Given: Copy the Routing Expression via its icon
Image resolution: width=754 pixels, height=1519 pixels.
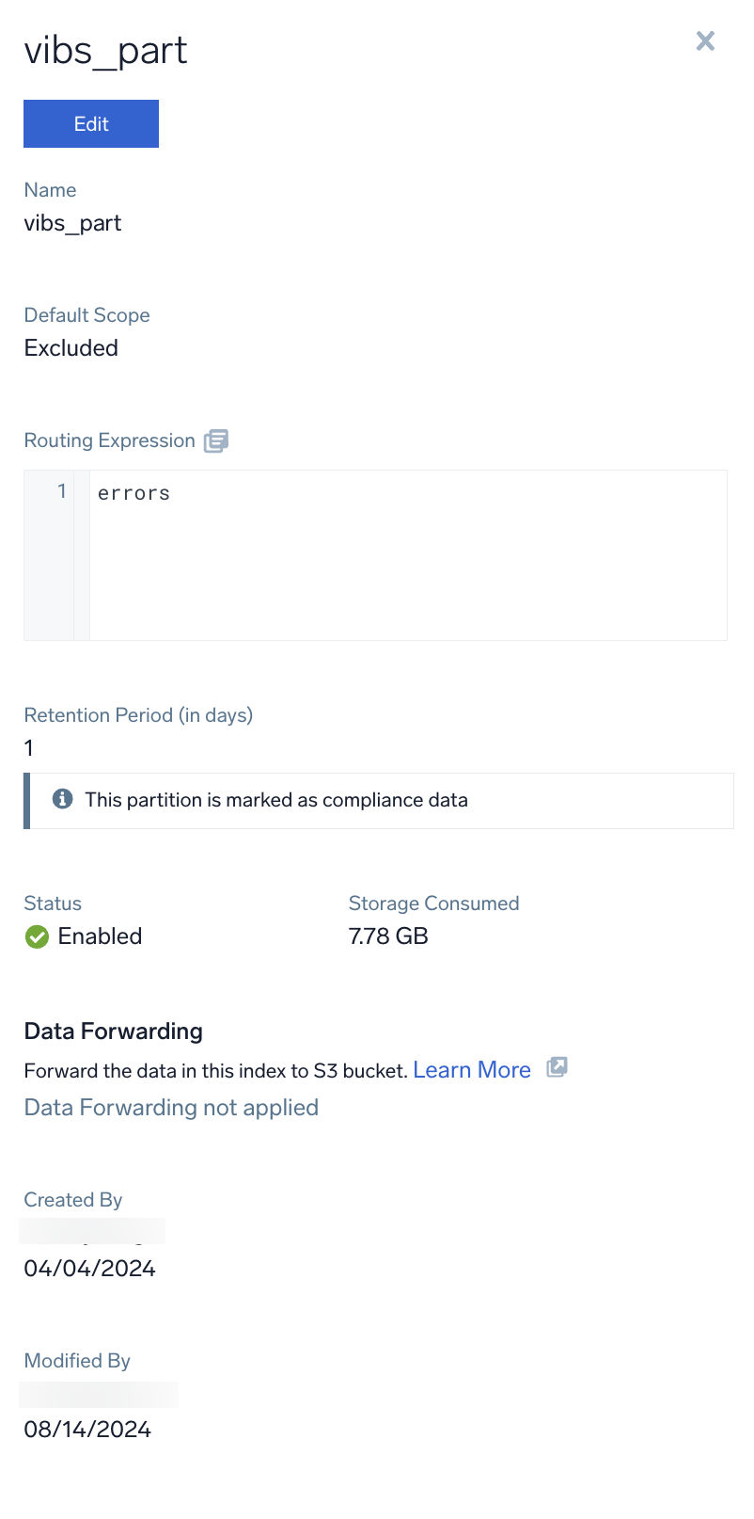Looking at the screenshot, I should [216, 440].
